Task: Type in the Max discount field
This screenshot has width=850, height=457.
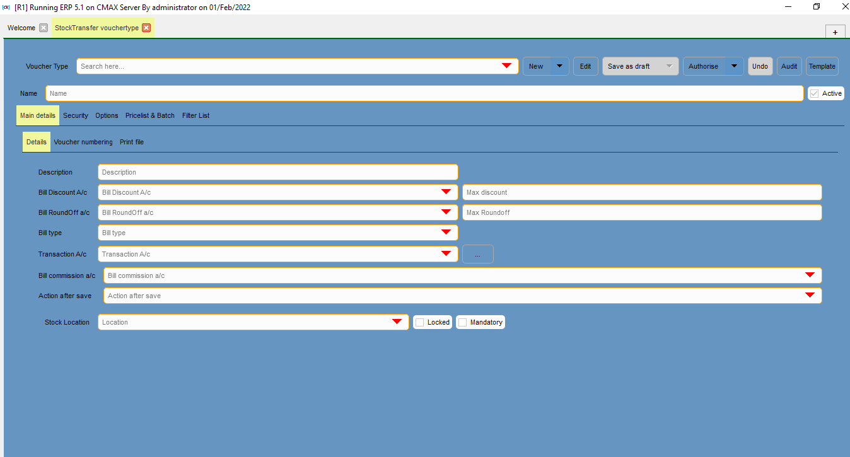Action: pos(641,192)
